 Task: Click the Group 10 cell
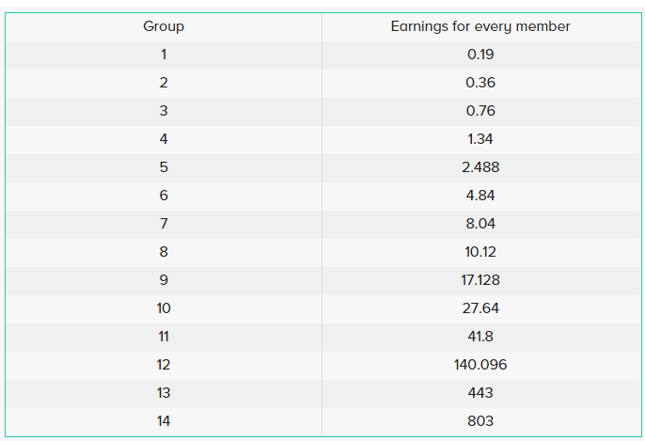(164, 308)
